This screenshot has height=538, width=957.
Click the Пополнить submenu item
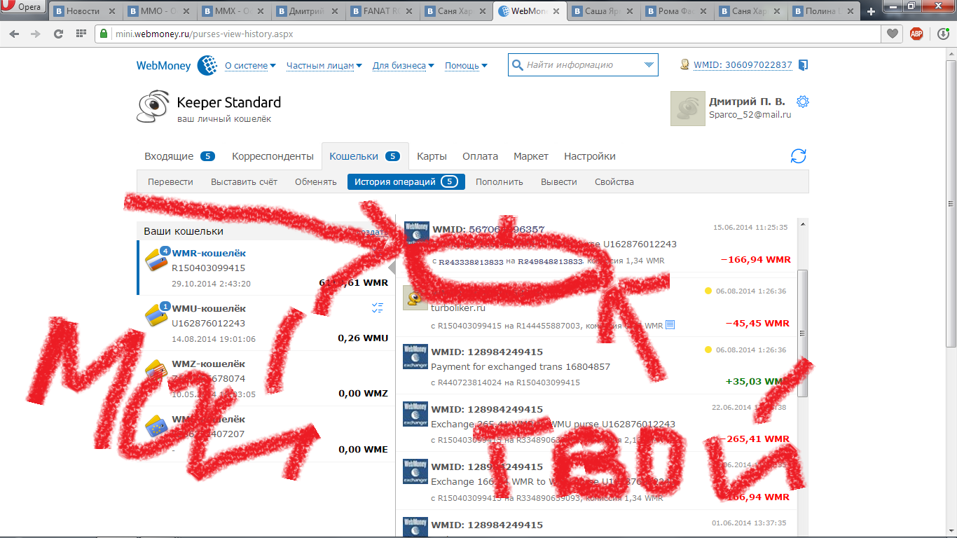500,181
